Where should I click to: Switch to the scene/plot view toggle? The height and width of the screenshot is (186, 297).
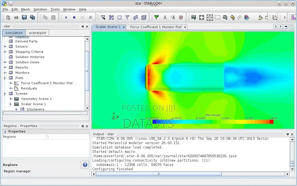point(37,33)
